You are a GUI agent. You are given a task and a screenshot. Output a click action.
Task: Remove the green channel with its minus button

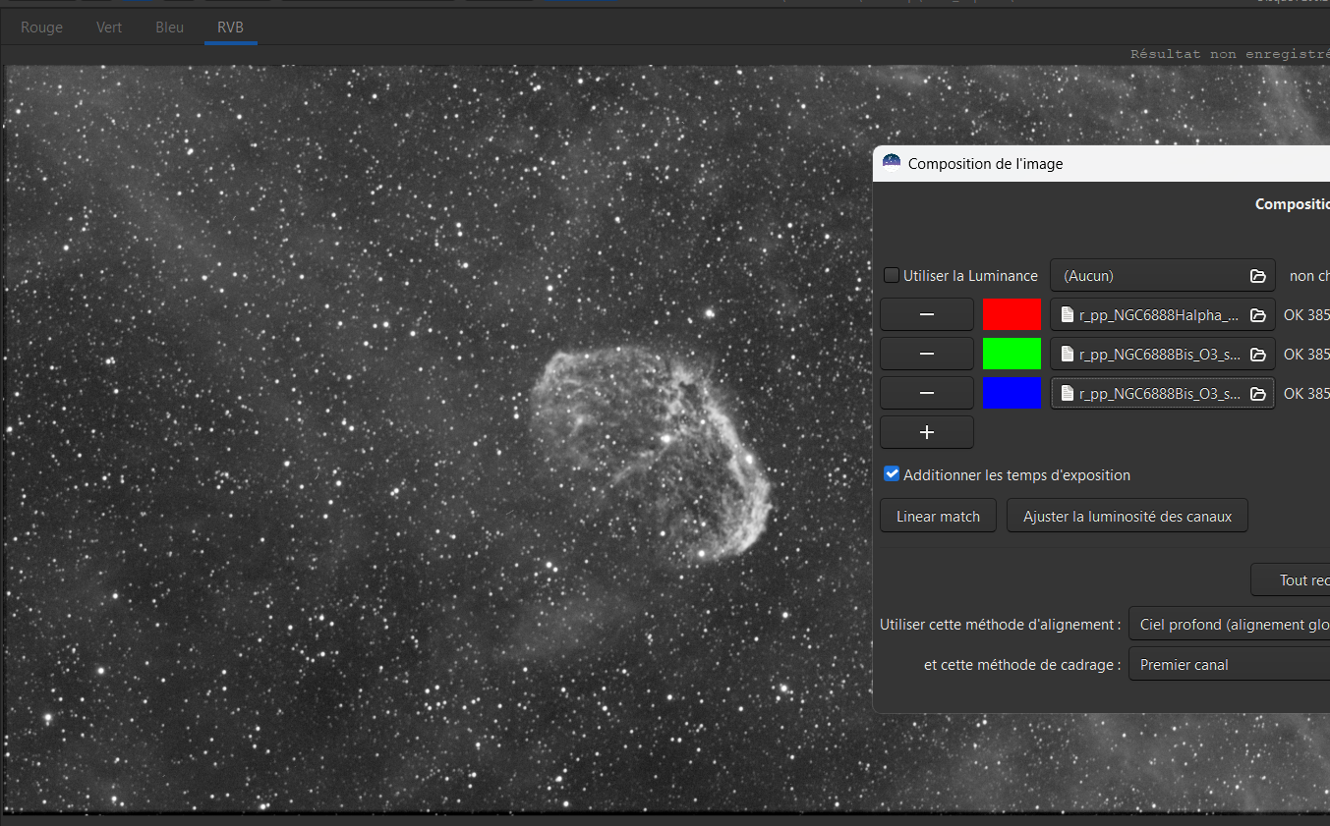(x=926, y=354)
